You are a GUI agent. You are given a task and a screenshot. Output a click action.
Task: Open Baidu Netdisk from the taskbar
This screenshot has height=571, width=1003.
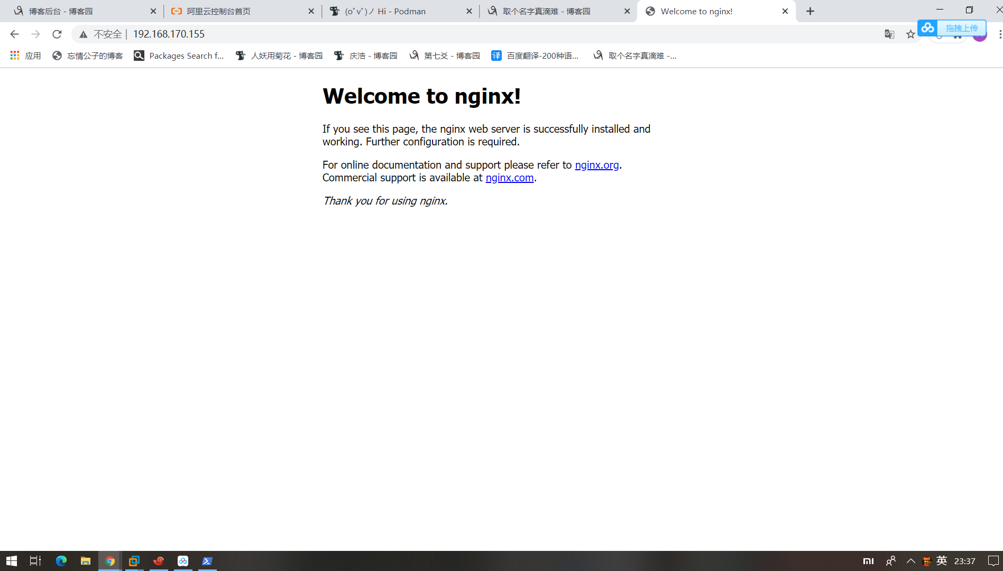pos(183,561)
